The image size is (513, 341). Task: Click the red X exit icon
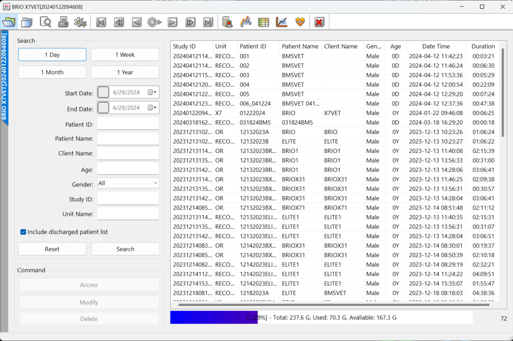click(319, 22)
